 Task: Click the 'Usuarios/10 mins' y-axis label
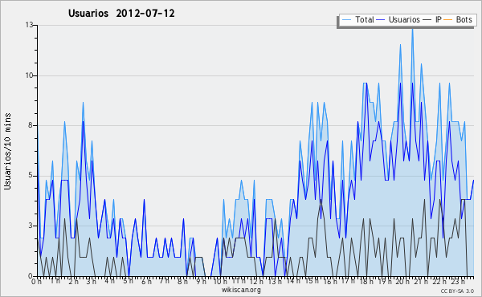(x=7, y=152)
